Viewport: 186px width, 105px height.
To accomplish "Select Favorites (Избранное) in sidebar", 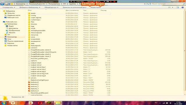I will (x=10, y=11).
